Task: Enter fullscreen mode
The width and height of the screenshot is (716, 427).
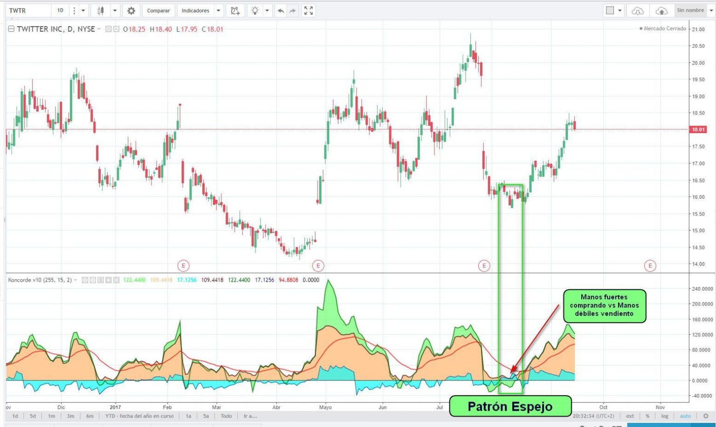Action: [308, 11]
